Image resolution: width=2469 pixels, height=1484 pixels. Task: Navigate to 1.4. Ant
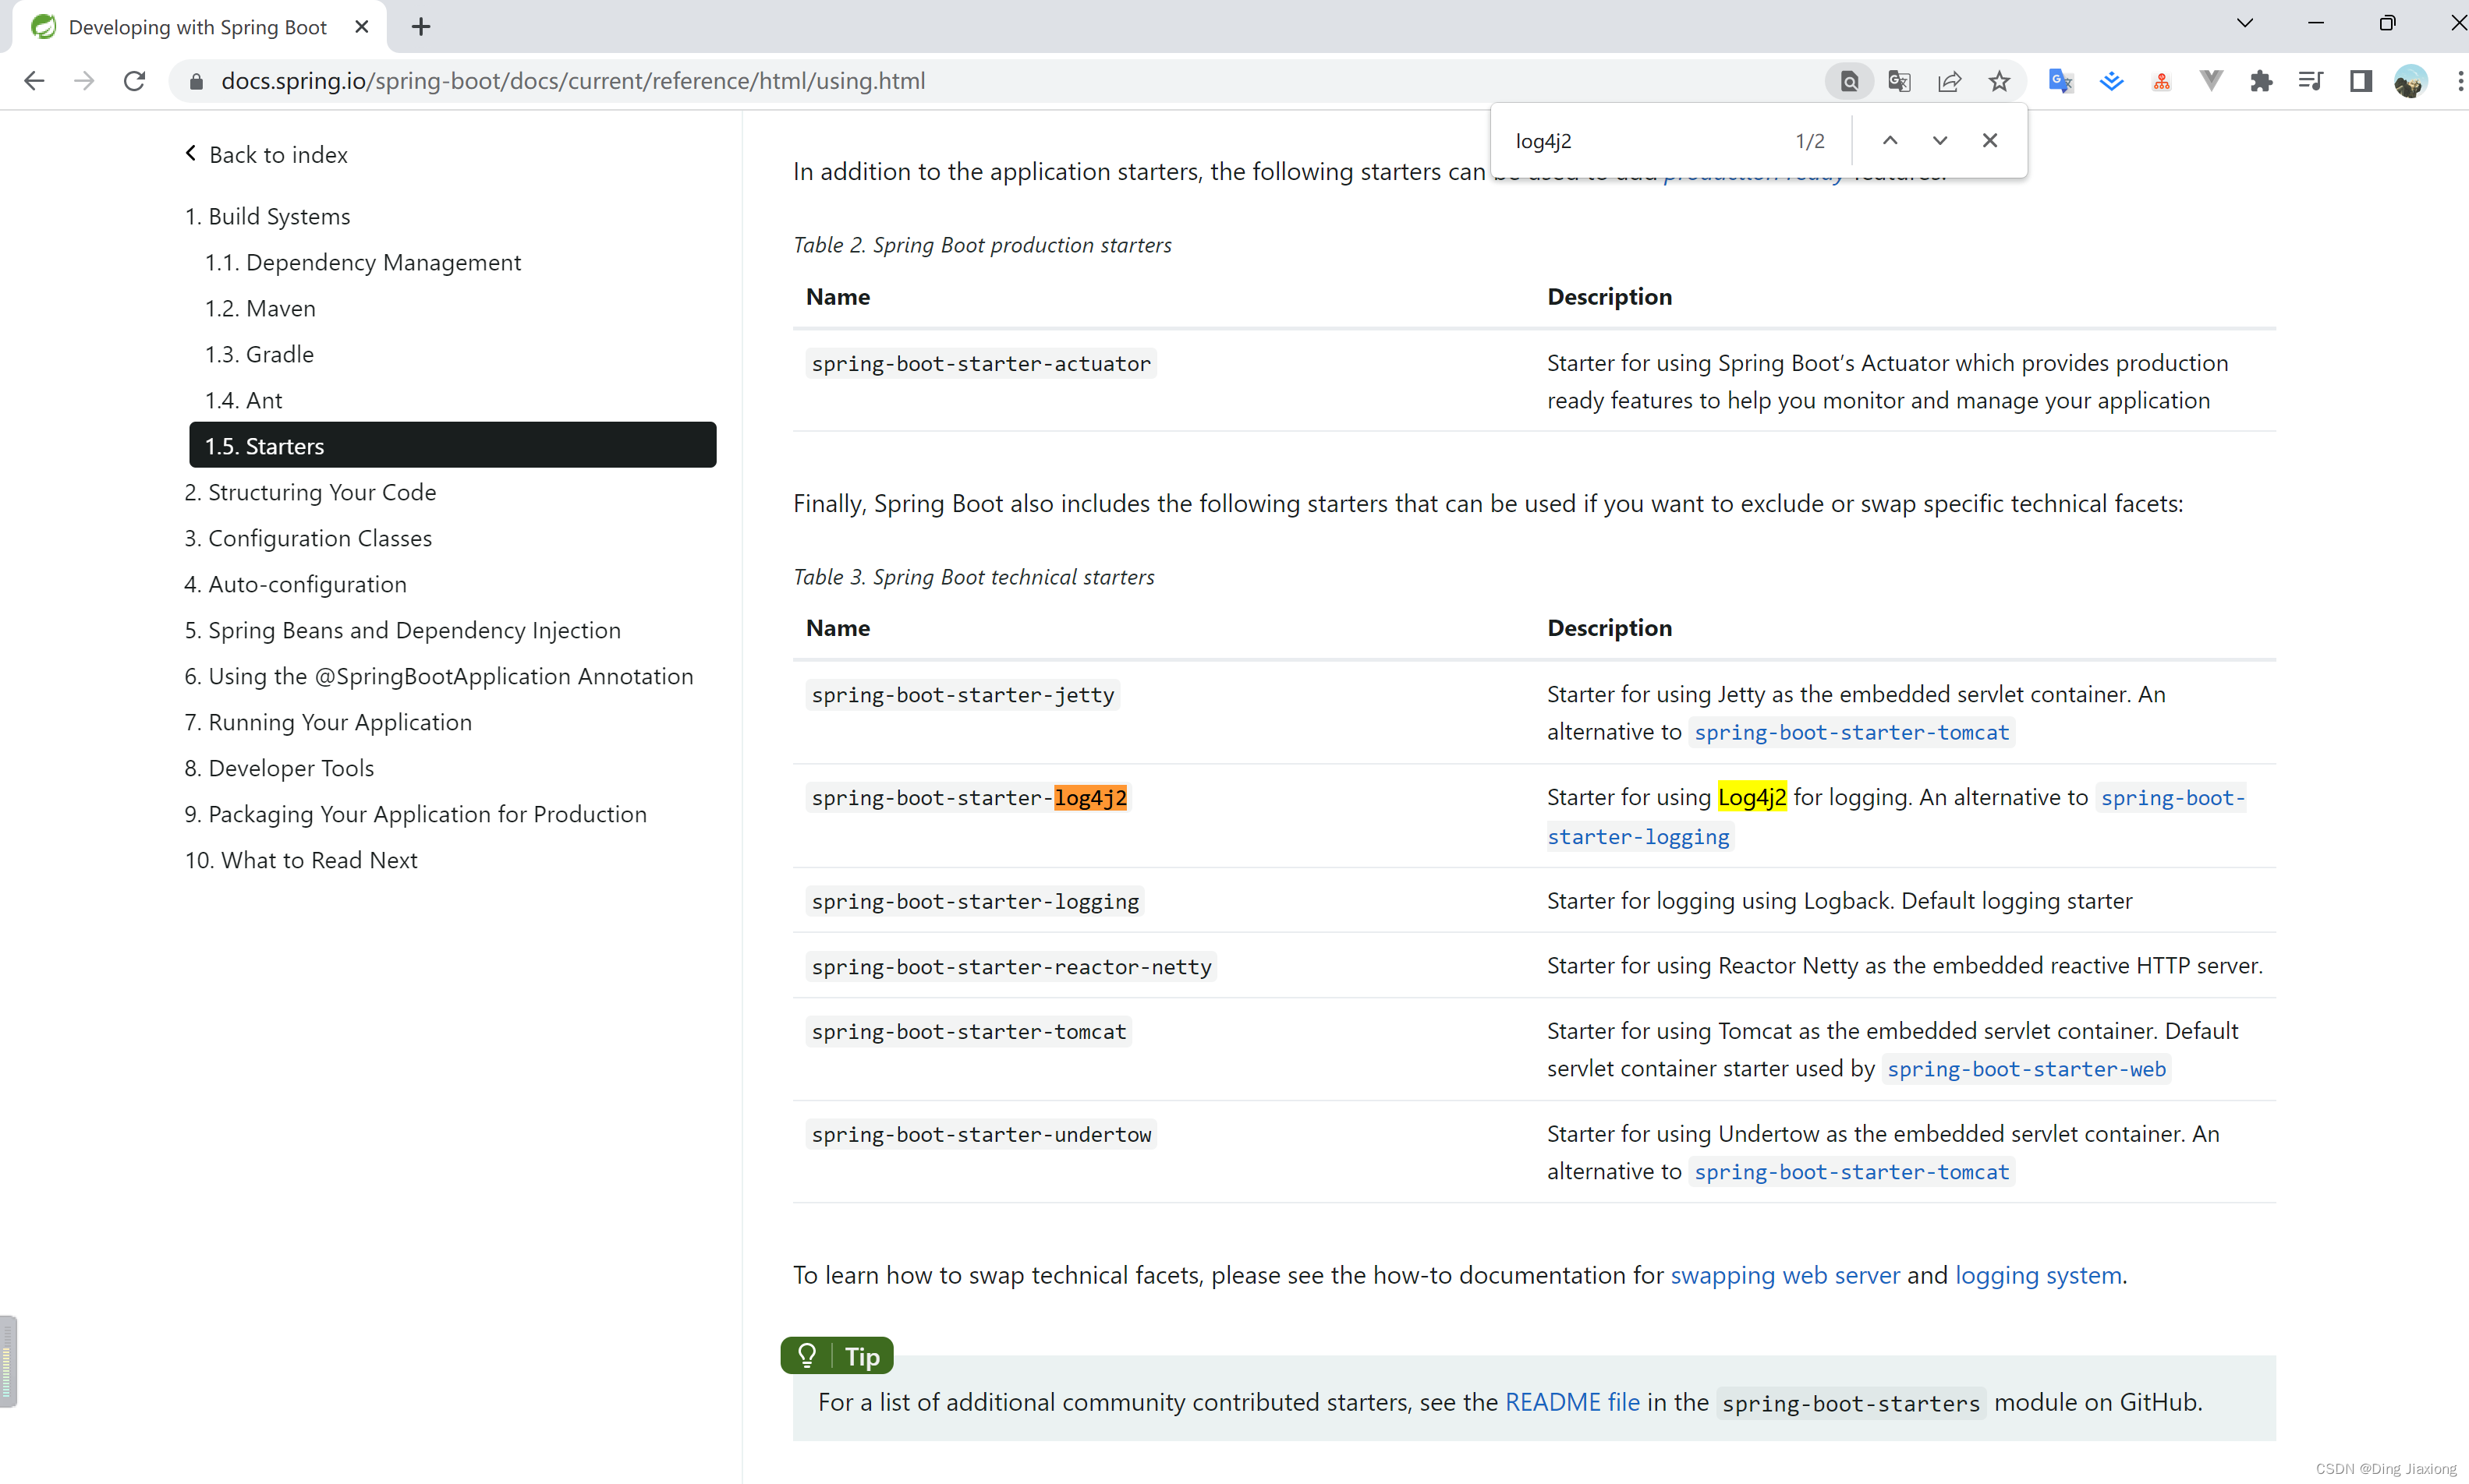[x=243, y=401]
